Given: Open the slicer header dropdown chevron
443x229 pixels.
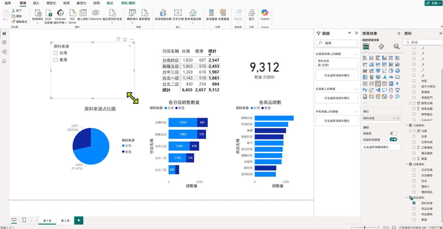Looking at the screenshot, I should [130, 46].
